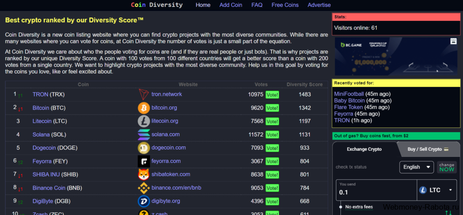This screenshot has width=463, height=215.
Task: Click the Feyorra logo icon
Action: point(144,161)
